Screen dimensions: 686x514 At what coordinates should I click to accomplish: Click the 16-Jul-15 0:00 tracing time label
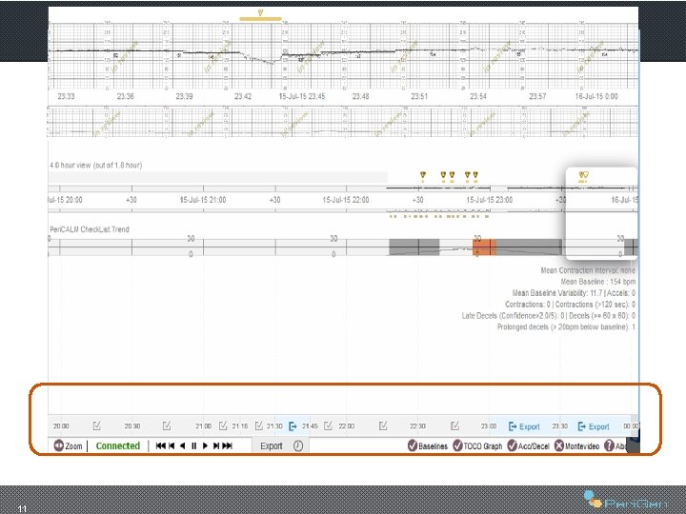[596, 96]
